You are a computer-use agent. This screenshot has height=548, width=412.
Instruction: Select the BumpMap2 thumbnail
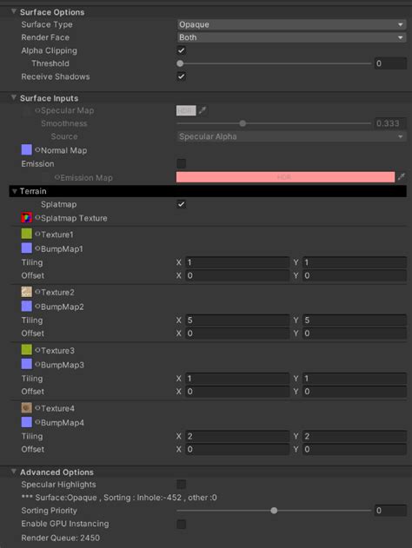point(27,307)
